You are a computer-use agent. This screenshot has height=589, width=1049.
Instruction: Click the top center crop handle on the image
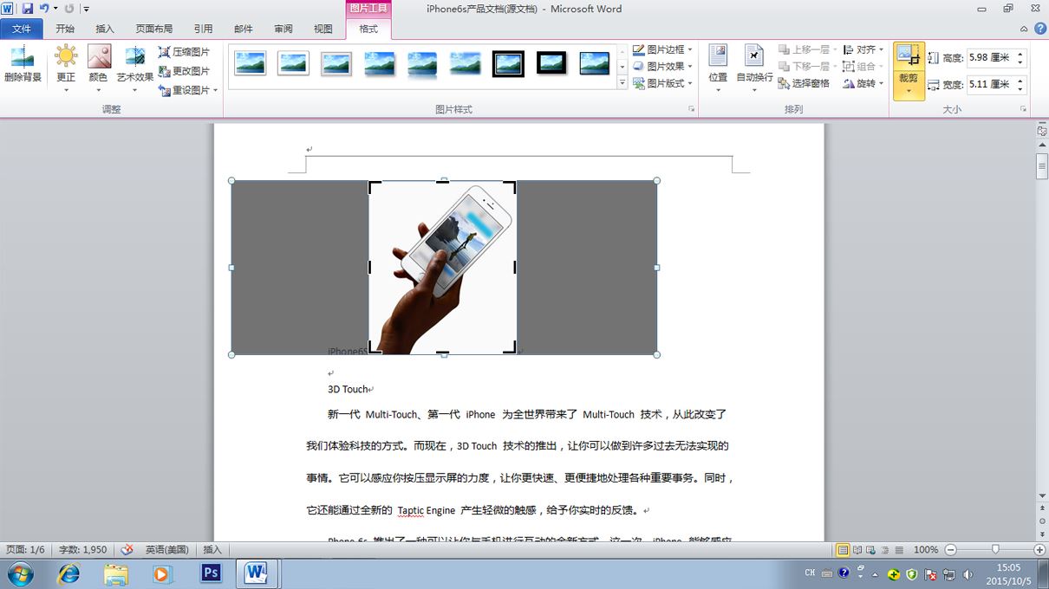[x=443, y=182]
